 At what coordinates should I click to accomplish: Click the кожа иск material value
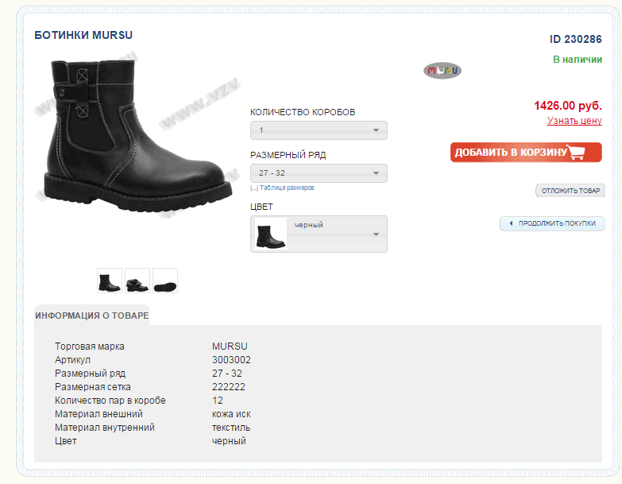point(231,414)
